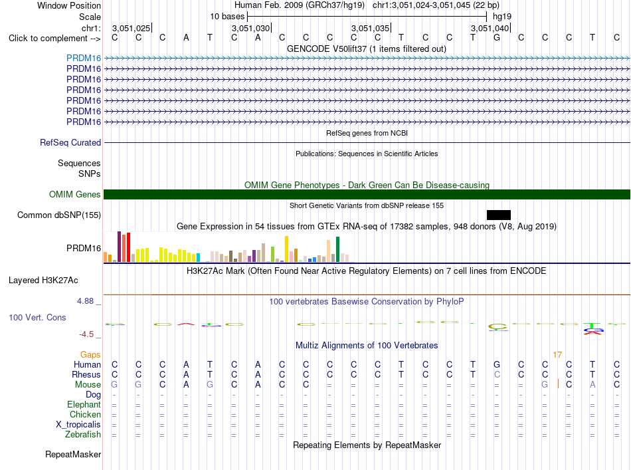Open the 100 Vert. Cons track label

[37, 317]
